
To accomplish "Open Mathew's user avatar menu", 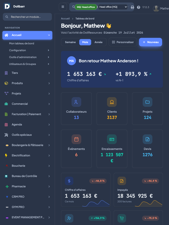I will pyautogui.click(x=156, y=9).
